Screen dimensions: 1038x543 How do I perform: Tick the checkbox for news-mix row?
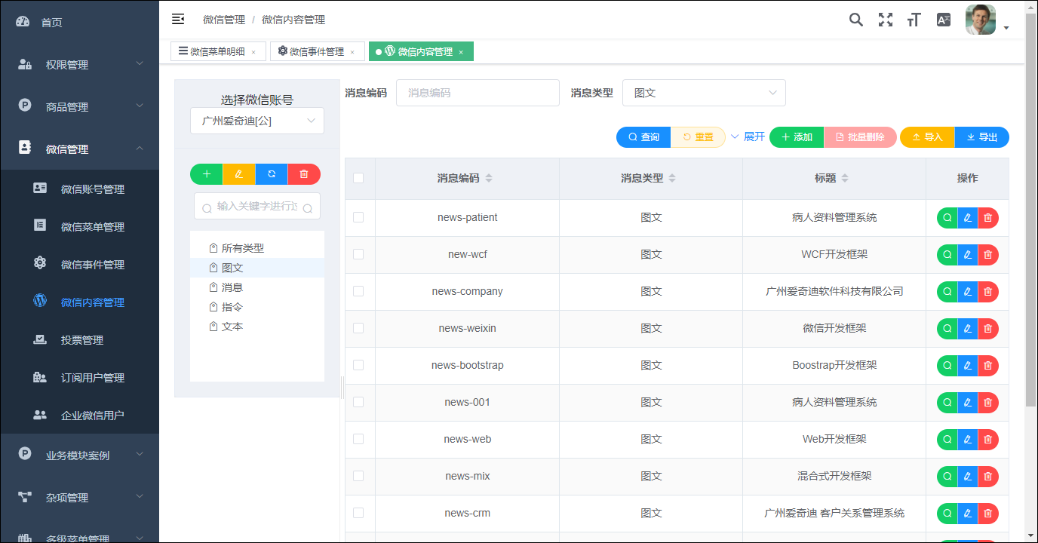click(x=358, y=476)
